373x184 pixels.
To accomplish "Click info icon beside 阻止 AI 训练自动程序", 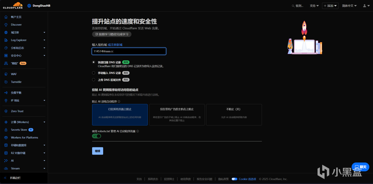I will click(119, 102).
